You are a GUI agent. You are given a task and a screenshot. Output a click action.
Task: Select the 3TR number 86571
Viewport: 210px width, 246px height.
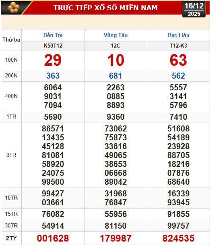pos(53,129)
